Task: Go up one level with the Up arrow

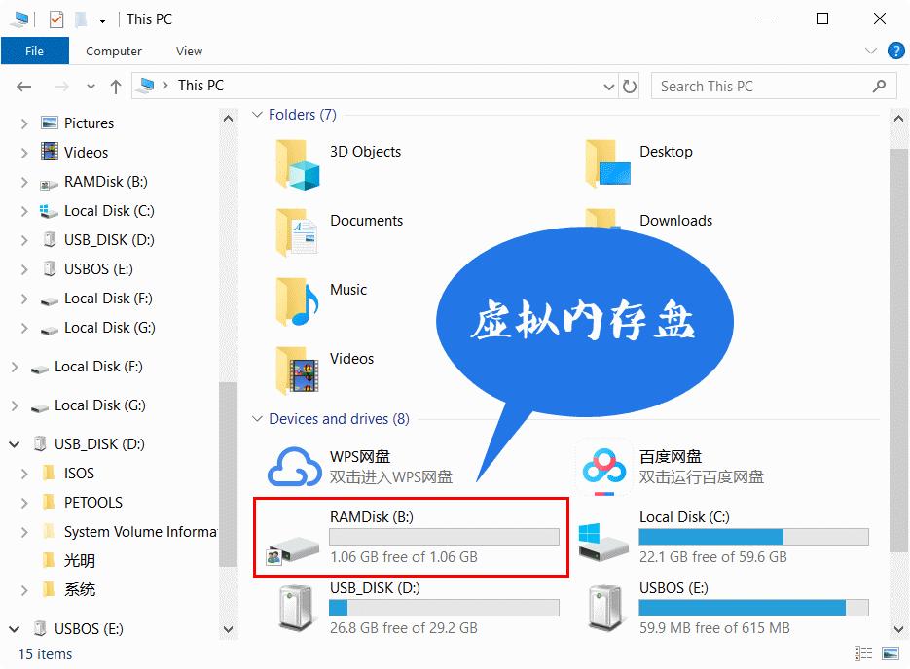Action: (x=115, y=86)
